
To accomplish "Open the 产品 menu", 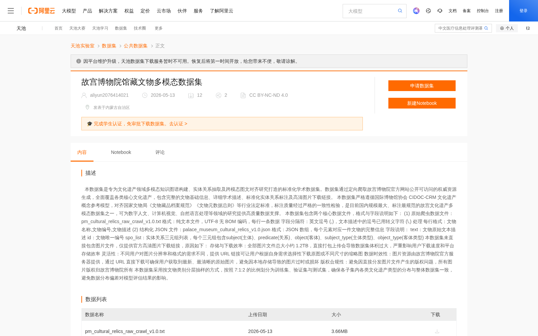I will click(87, 11).
